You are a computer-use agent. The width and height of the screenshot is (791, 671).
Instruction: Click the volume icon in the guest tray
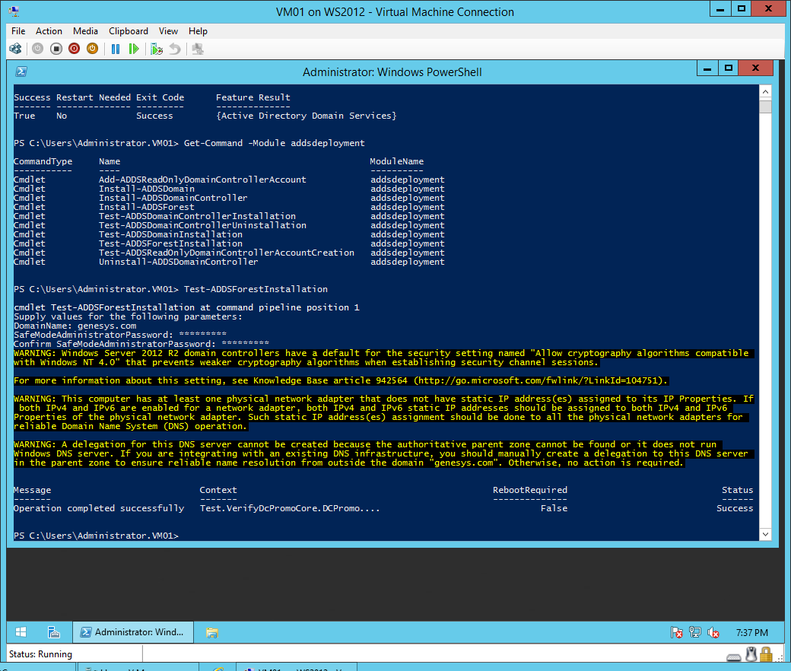point(713,632)
